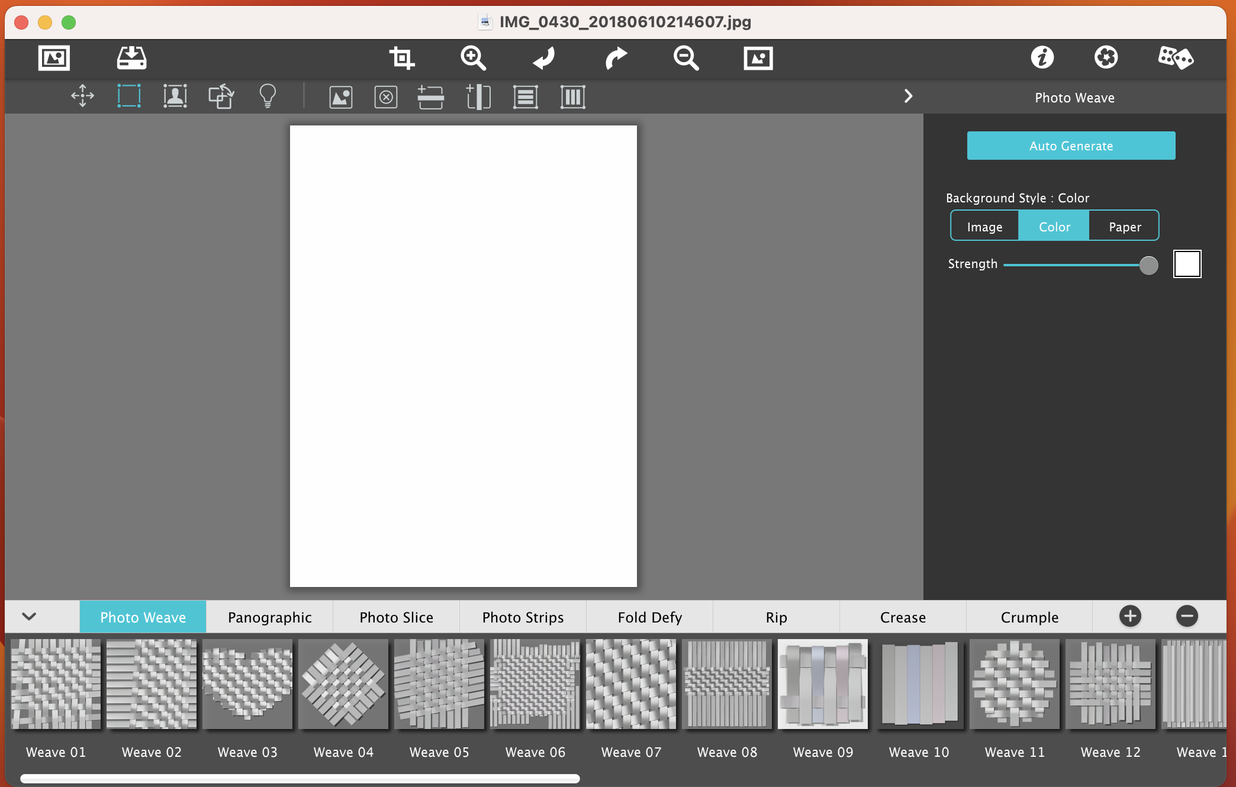Zoom in with the magnifier plus icon
Screen dimensions: 1236x787
pyautogui.click(x=473, y=58)
